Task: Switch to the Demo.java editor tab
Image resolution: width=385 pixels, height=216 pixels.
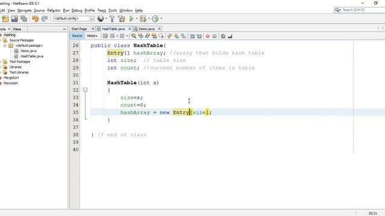Action: (146, 29)
